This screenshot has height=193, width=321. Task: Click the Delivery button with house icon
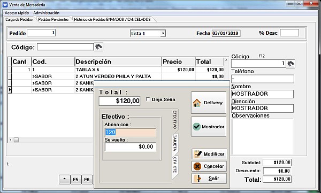coord(209,103)
